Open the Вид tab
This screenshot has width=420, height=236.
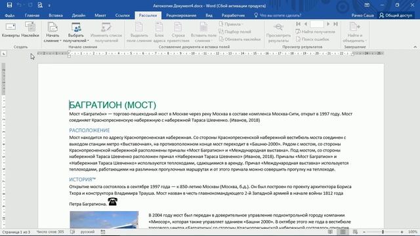point(209,16)
